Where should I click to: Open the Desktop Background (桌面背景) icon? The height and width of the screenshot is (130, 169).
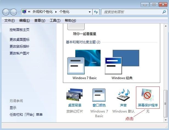74,95
